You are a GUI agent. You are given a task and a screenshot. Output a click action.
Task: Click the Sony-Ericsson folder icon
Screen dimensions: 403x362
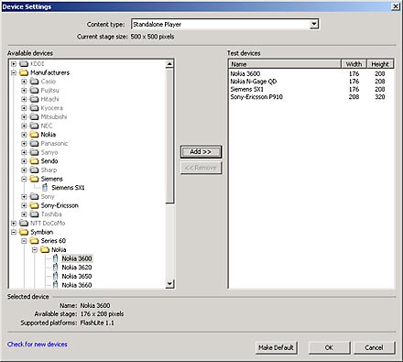pos(35,205)
